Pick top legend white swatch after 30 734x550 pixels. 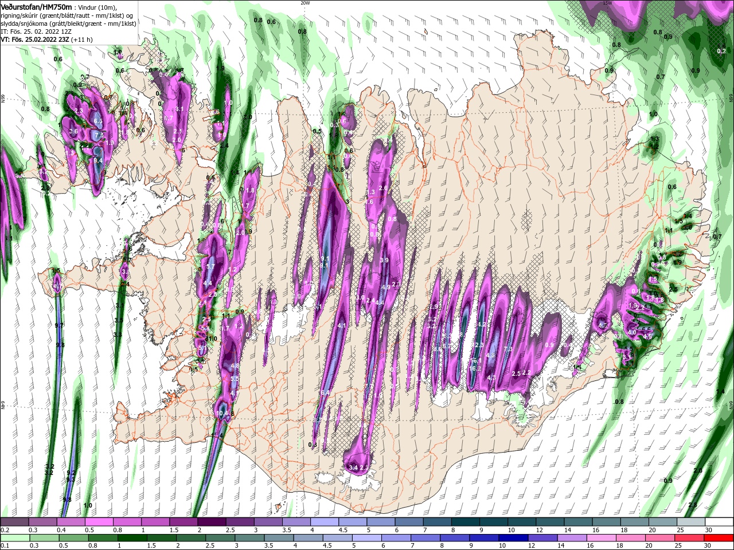coord(720,522)
